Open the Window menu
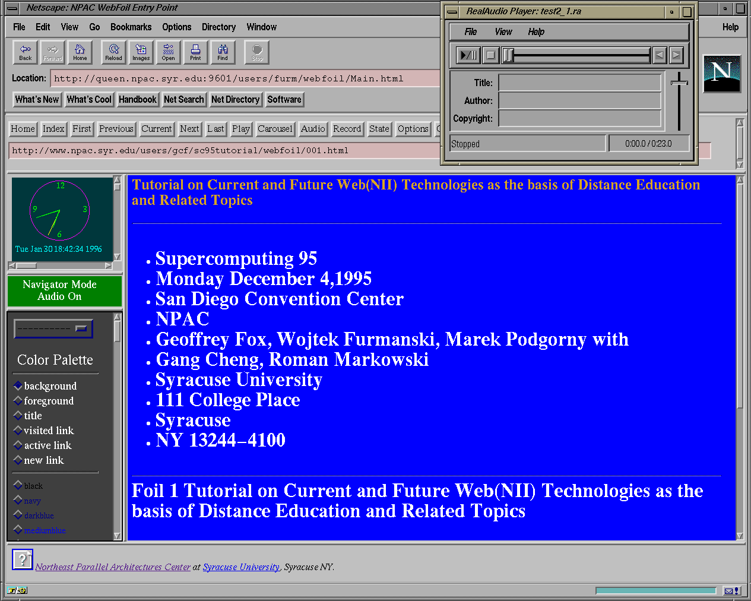751x601 pixels. [x=262, y=27]
